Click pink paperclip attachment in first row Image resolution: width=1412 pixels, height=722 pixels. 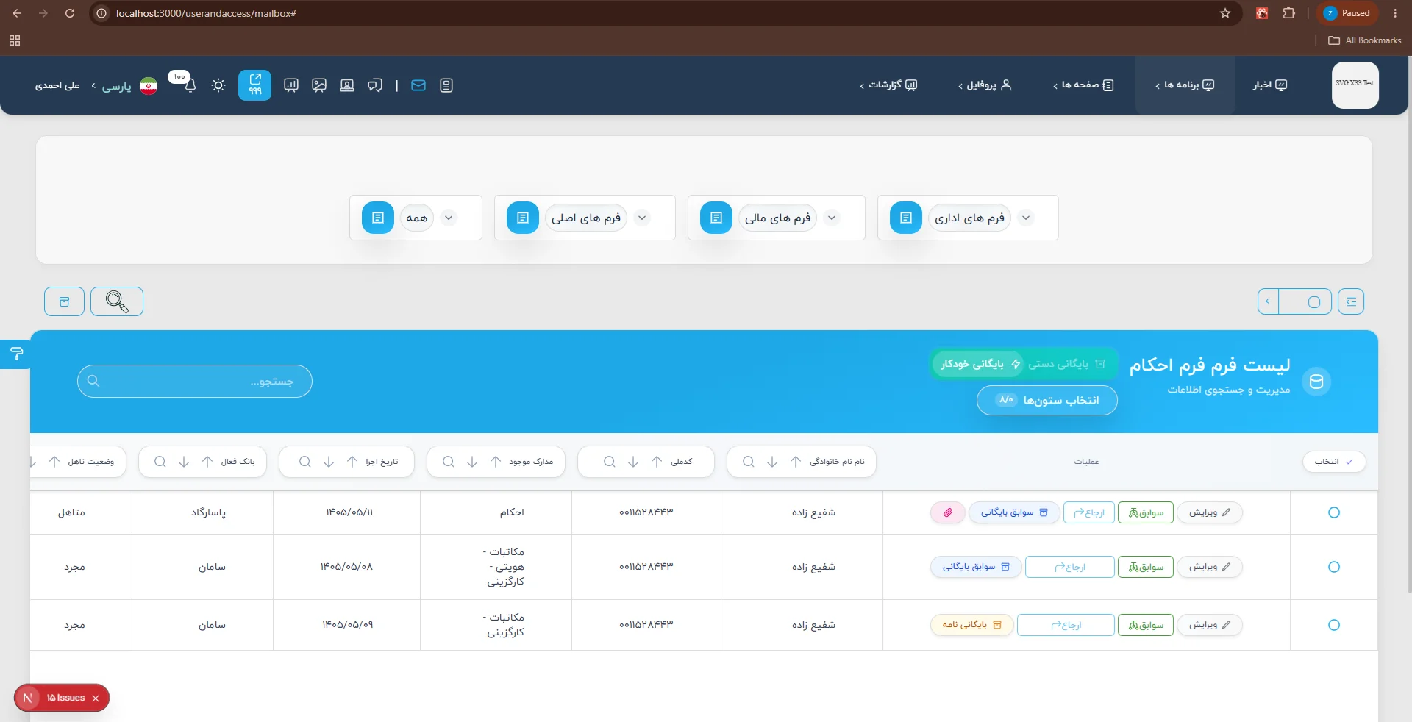click(948, 512)
